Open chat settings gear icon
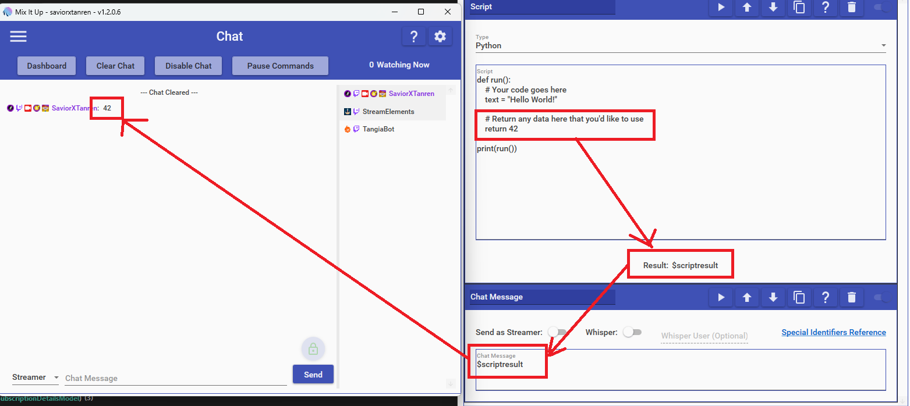Screen dimensions: 910x406 point(440,37)
